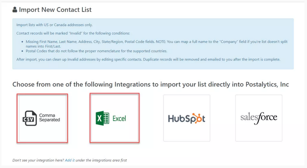This screenshot has width=307, height=168.
Task: Click the 'Missing First Name, Last Name' bullet
Action: pos(157,44)
